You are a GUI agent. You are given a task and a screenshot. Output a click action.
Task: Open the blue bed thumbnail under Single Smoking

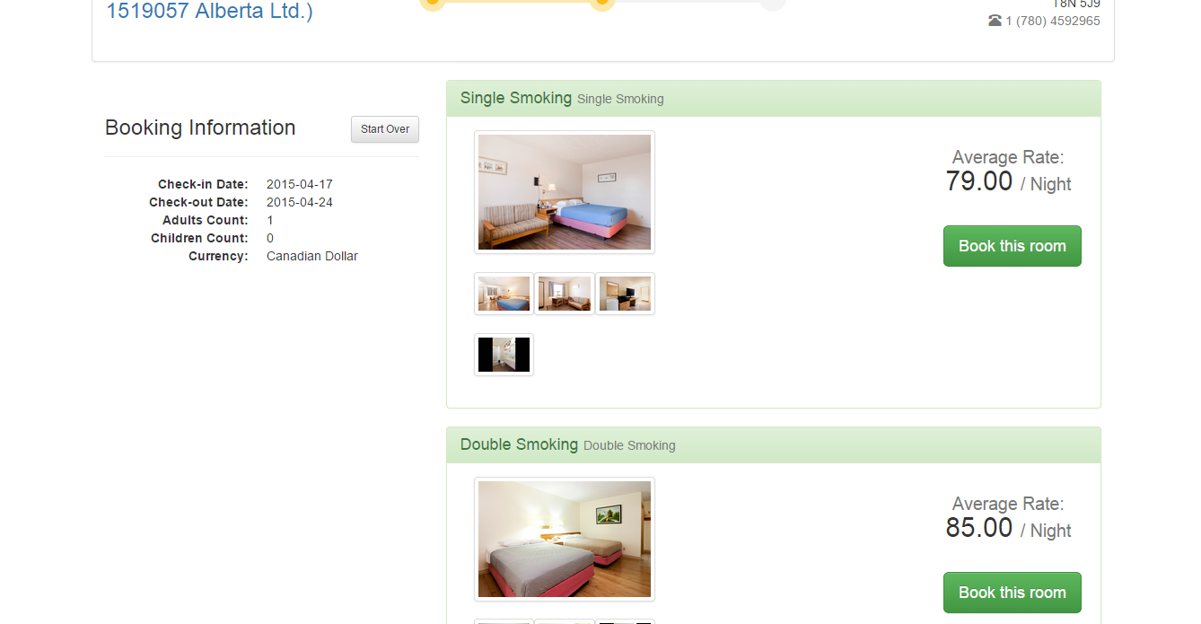point(504,294)
